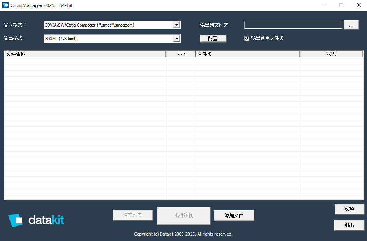The width and height of the screenshot is (367, 241).
Task: Select the 3DVIA/SW/Catia Composer input format box
Action: pos(112,25)
